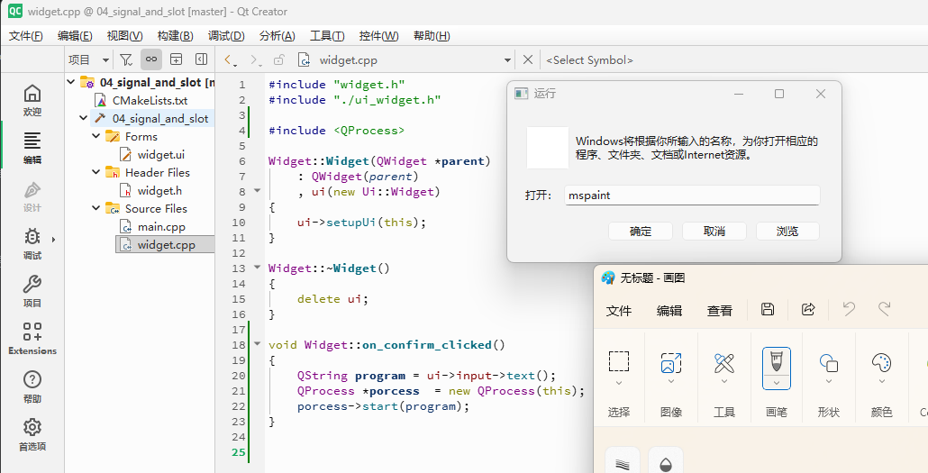928x473 pixels.
Task: Fold the destructor at line 13
Action: coord(257,267)
